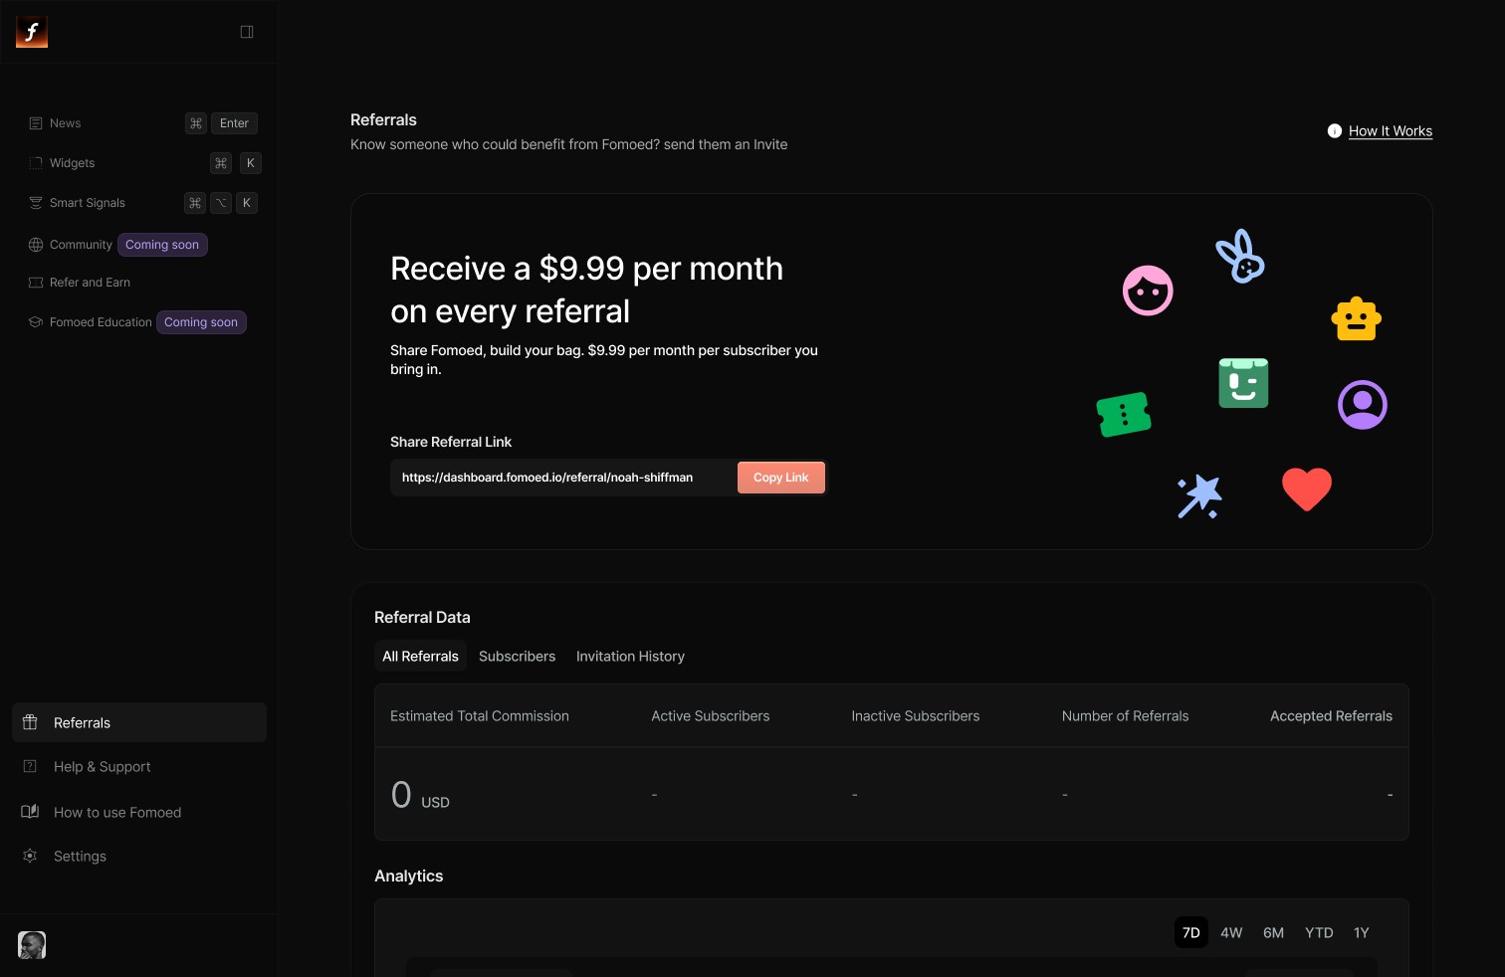The height and width of the screenshot is (977, 1505).
Task: Click Number of Referrals column header
Action: 1125,716
